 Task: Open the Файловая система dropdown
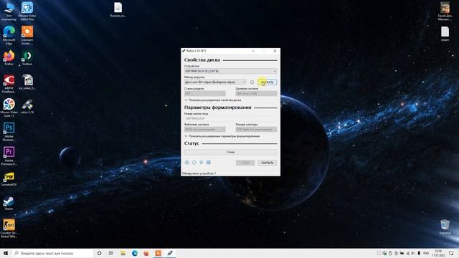point(205,129)
